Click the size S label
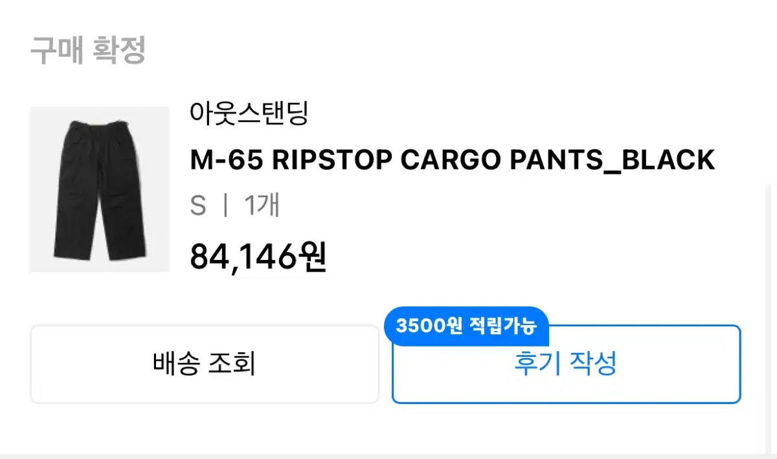The image size is (777, 459). 198,206
